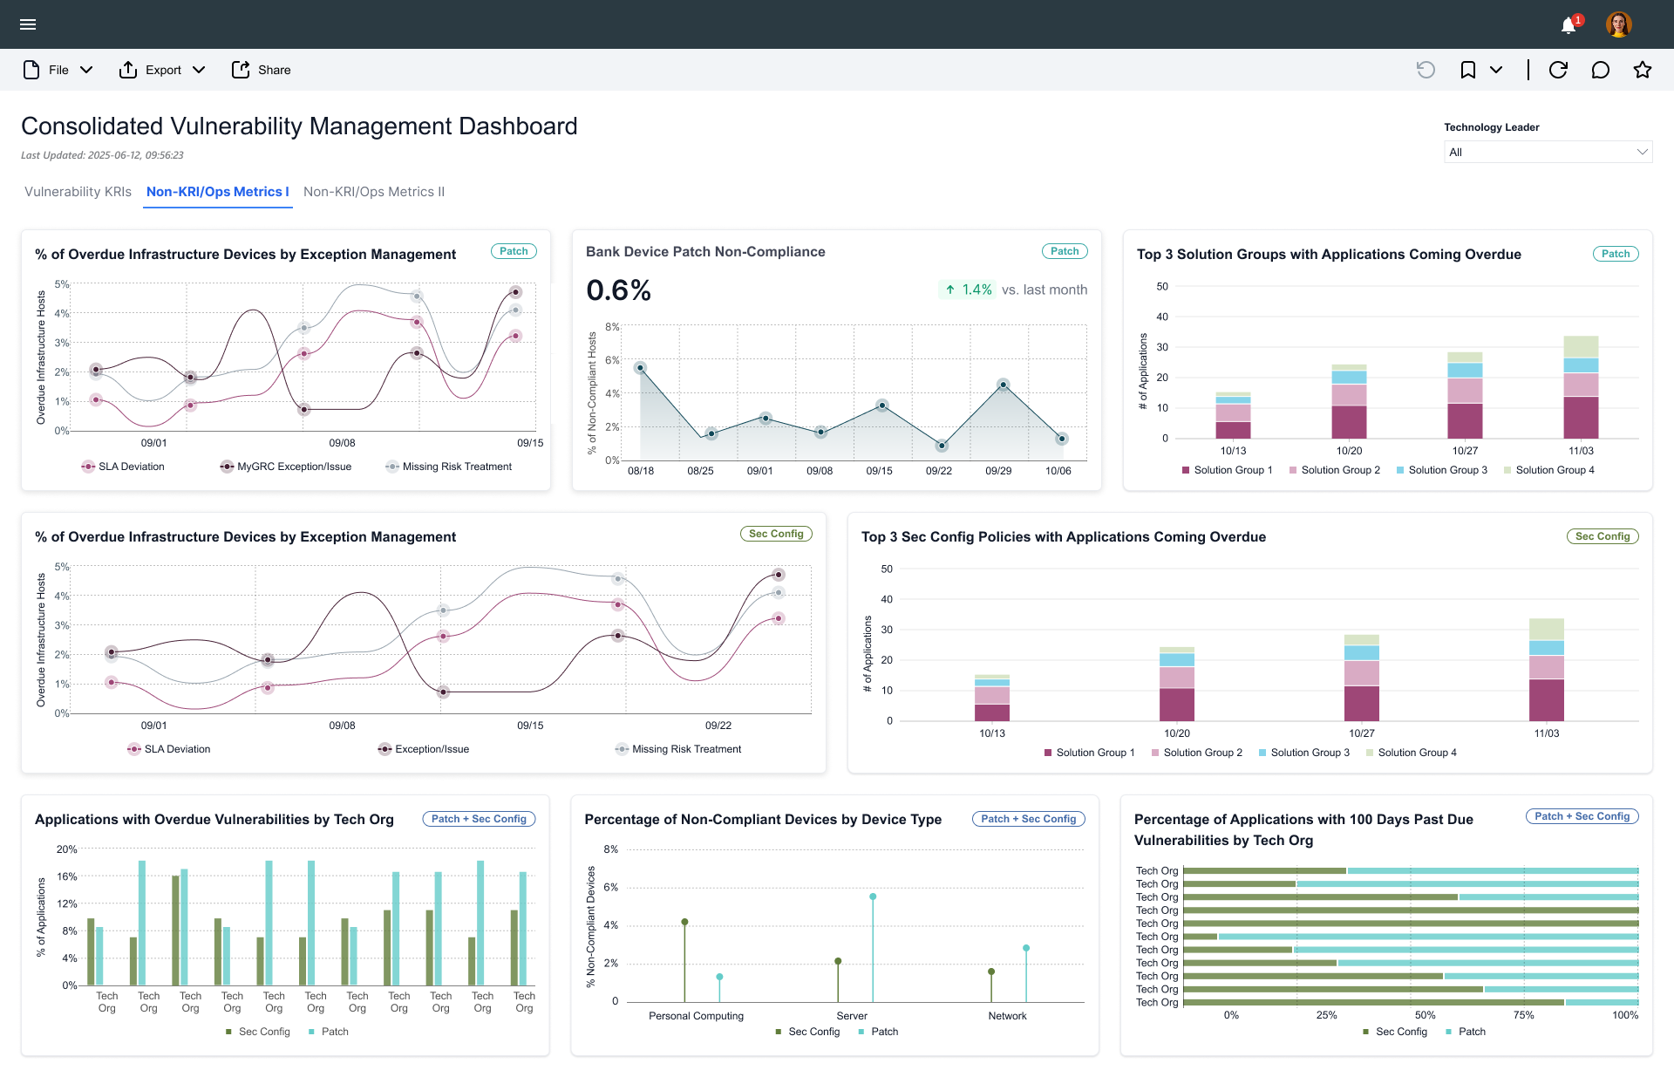The height and width of the screenshot is (1077, 1674).
Task: Mark dashboard as favorite with star
Action: pyautogui.click(x=1643, y=70)
